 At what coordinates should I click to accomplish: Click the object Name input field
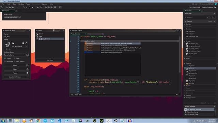[16, 37]
